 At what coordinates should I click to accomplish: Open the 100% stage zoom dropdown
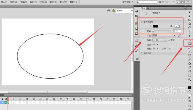[125, 11]
